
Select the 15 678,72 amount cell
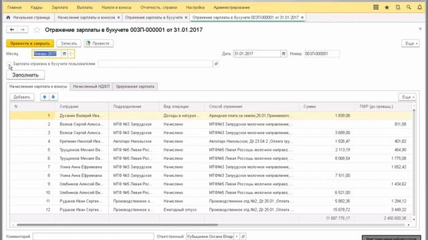327,210
